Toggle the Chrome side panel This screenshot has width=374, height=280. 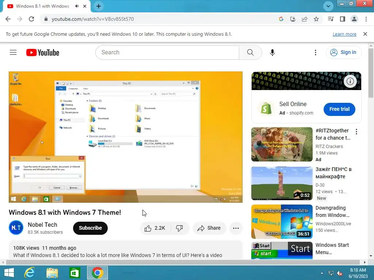pos(343,19)
